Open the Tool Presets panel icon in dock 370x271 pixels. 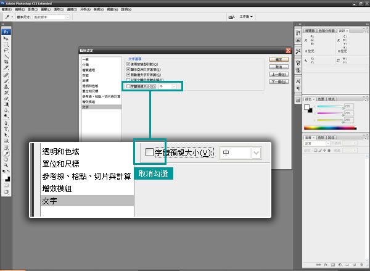(x=298, y=51)
